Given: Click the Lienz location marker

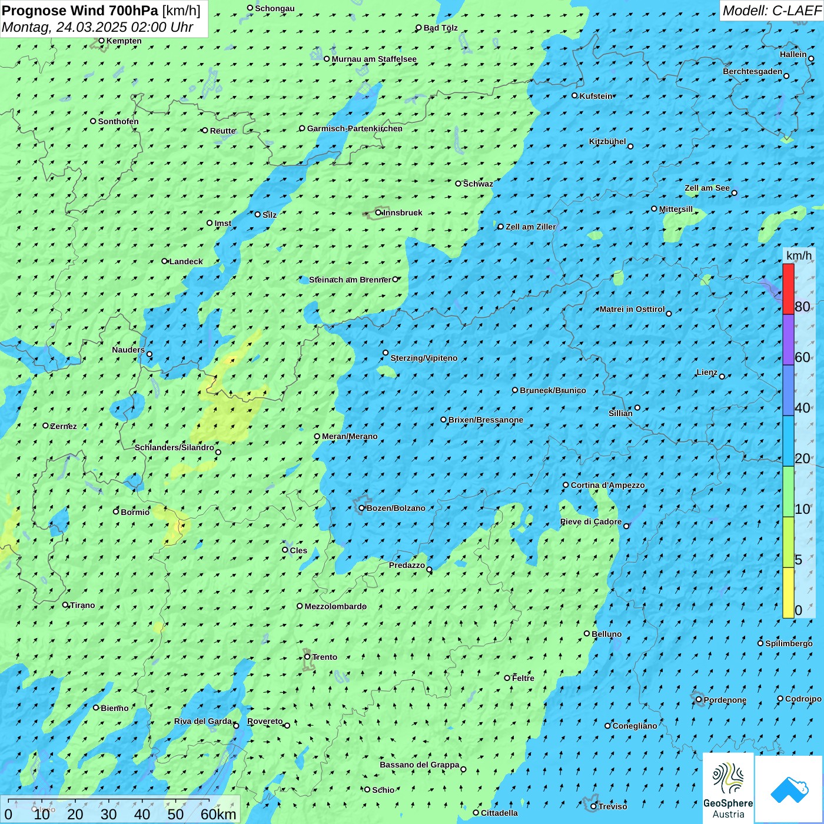Looking at the screenshot, I should click(722, 376).
